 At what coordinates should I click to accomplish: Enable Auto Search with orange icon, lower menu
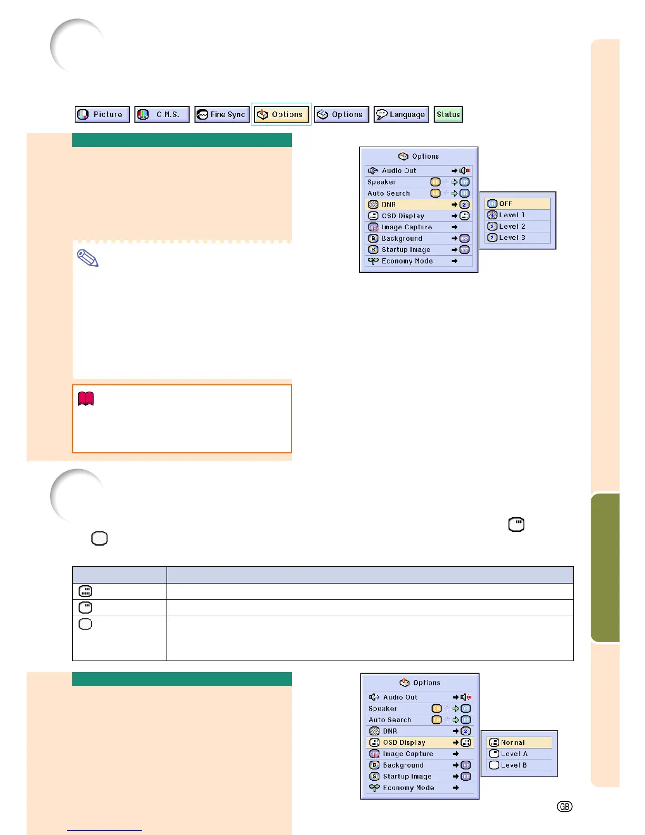(436, 720)
